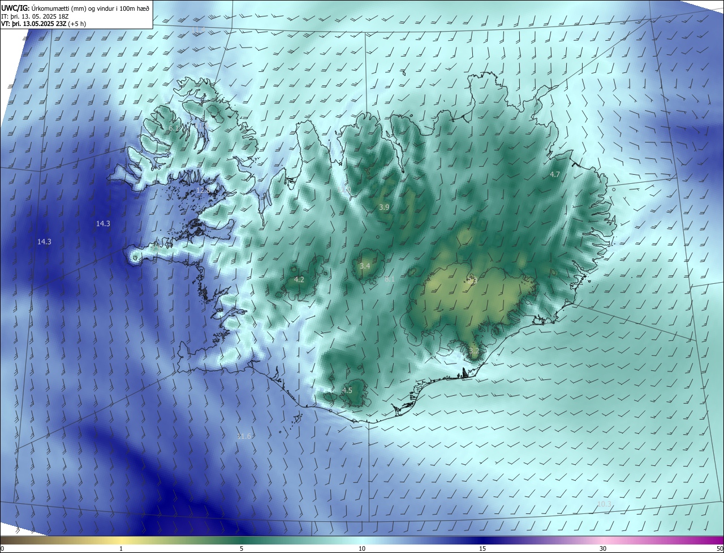Viewport: 724px width, 553px height.
Task: Click the 4.7 value in the northeast
Action: click(555, 175)
